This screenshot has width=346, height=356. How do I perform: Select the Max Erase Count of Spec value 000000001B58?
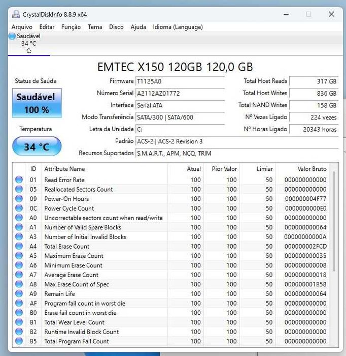[305, 284]
